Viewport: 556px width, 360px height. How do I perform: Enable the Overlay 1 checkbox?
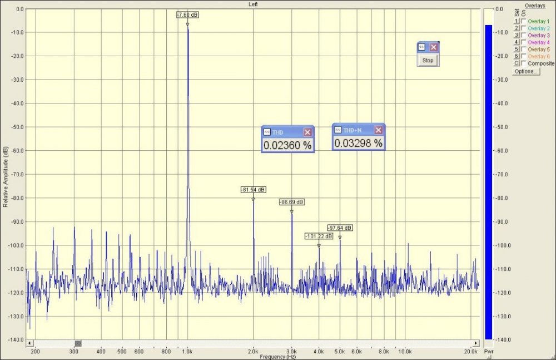click(x=524, y=21)
